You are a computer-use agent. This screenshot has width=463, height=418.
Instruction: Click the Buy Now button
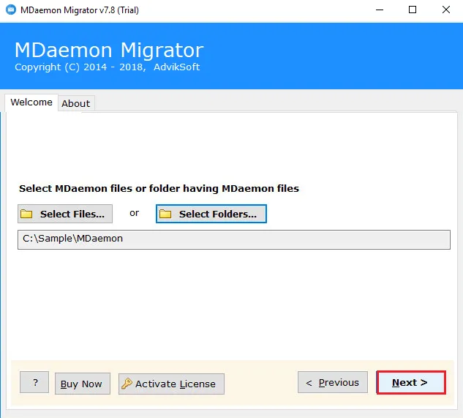tap(83, 384)
